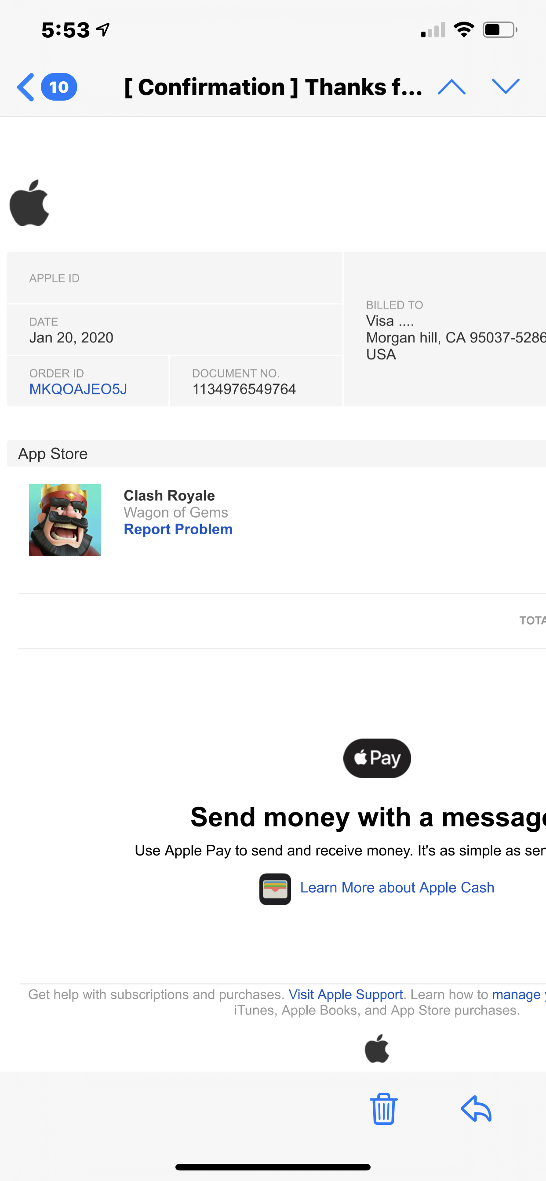
Task: Jump to previous message with up chevron
Action: 452,87
